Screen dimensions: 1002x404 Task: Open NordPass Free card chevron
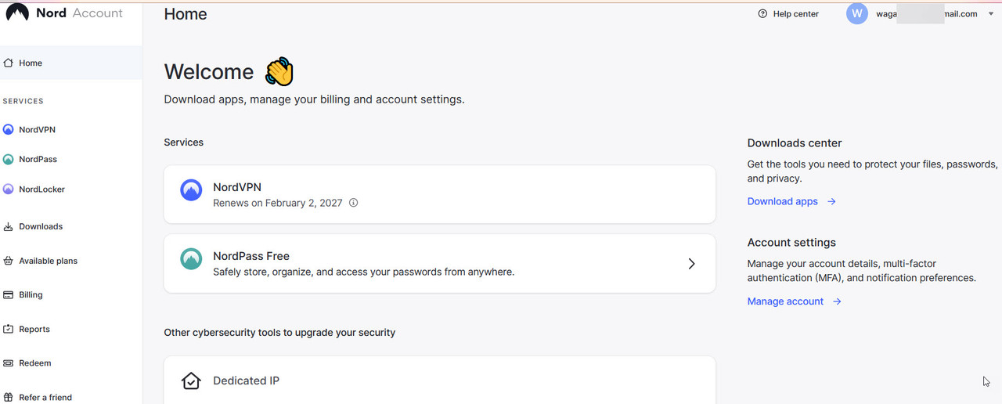691,264
